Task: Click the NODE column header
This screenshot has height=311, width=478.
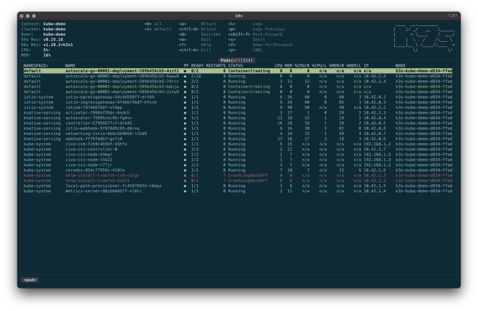Action: 400,66
